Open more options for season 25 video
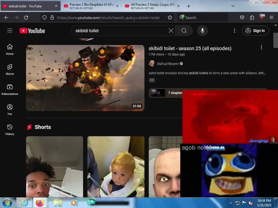 click(261, 47)
